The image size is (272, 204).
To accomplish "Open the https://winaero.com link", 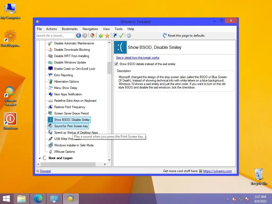I will (217, 171).
